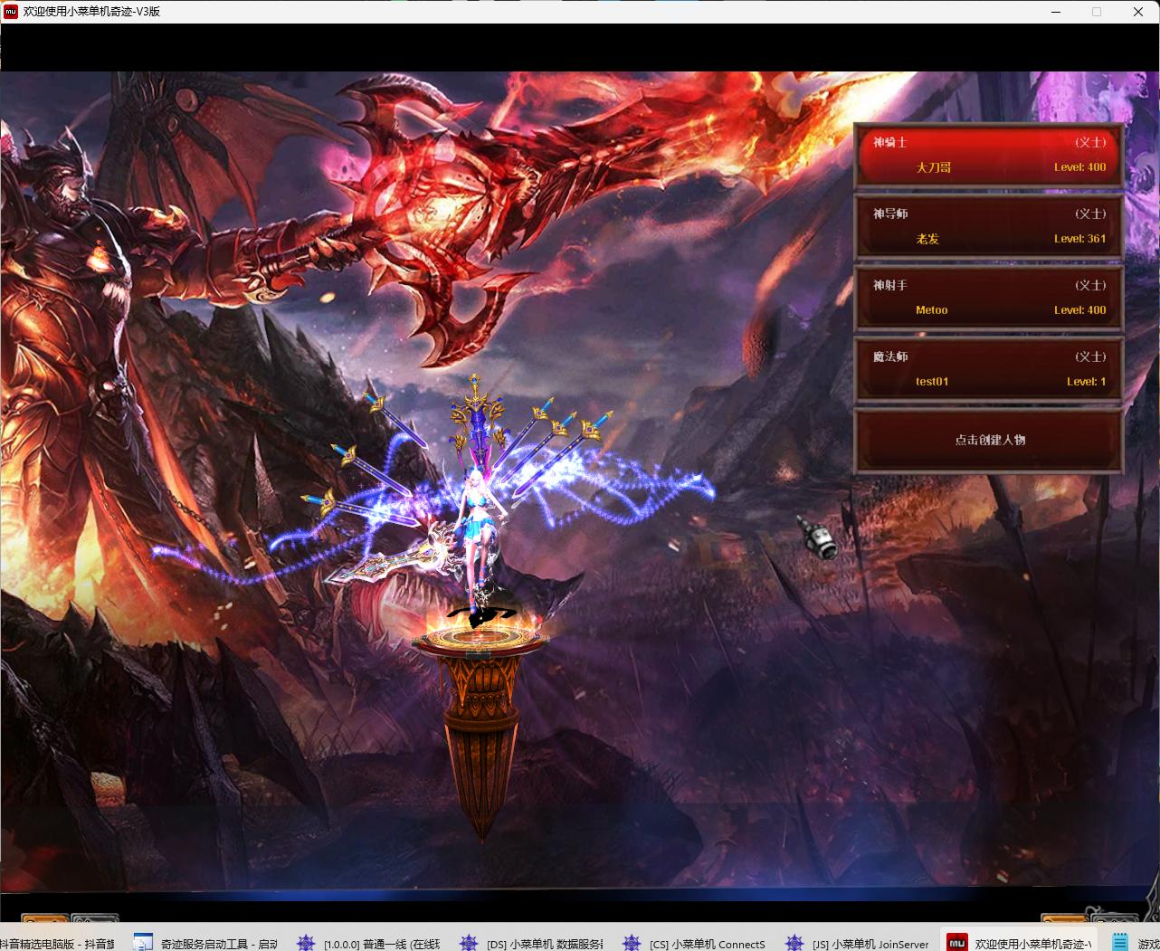This screenshot has height=951, width=1160.
Task: Switch to the [JS] JoinServer taskbar window
Action: pos(858,943)
